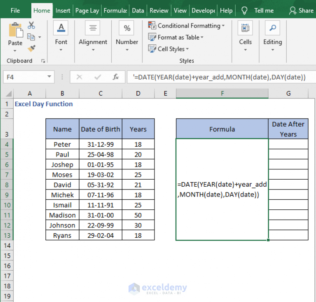Expand the Paste dropdown arrow
The height and width of the screenshot is (302, 316).
click(15, 51)
